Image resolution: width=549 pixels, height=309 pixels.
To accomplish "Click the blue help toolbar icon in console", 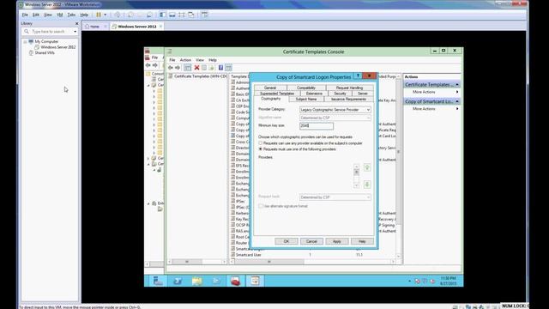I will (220, 68).
